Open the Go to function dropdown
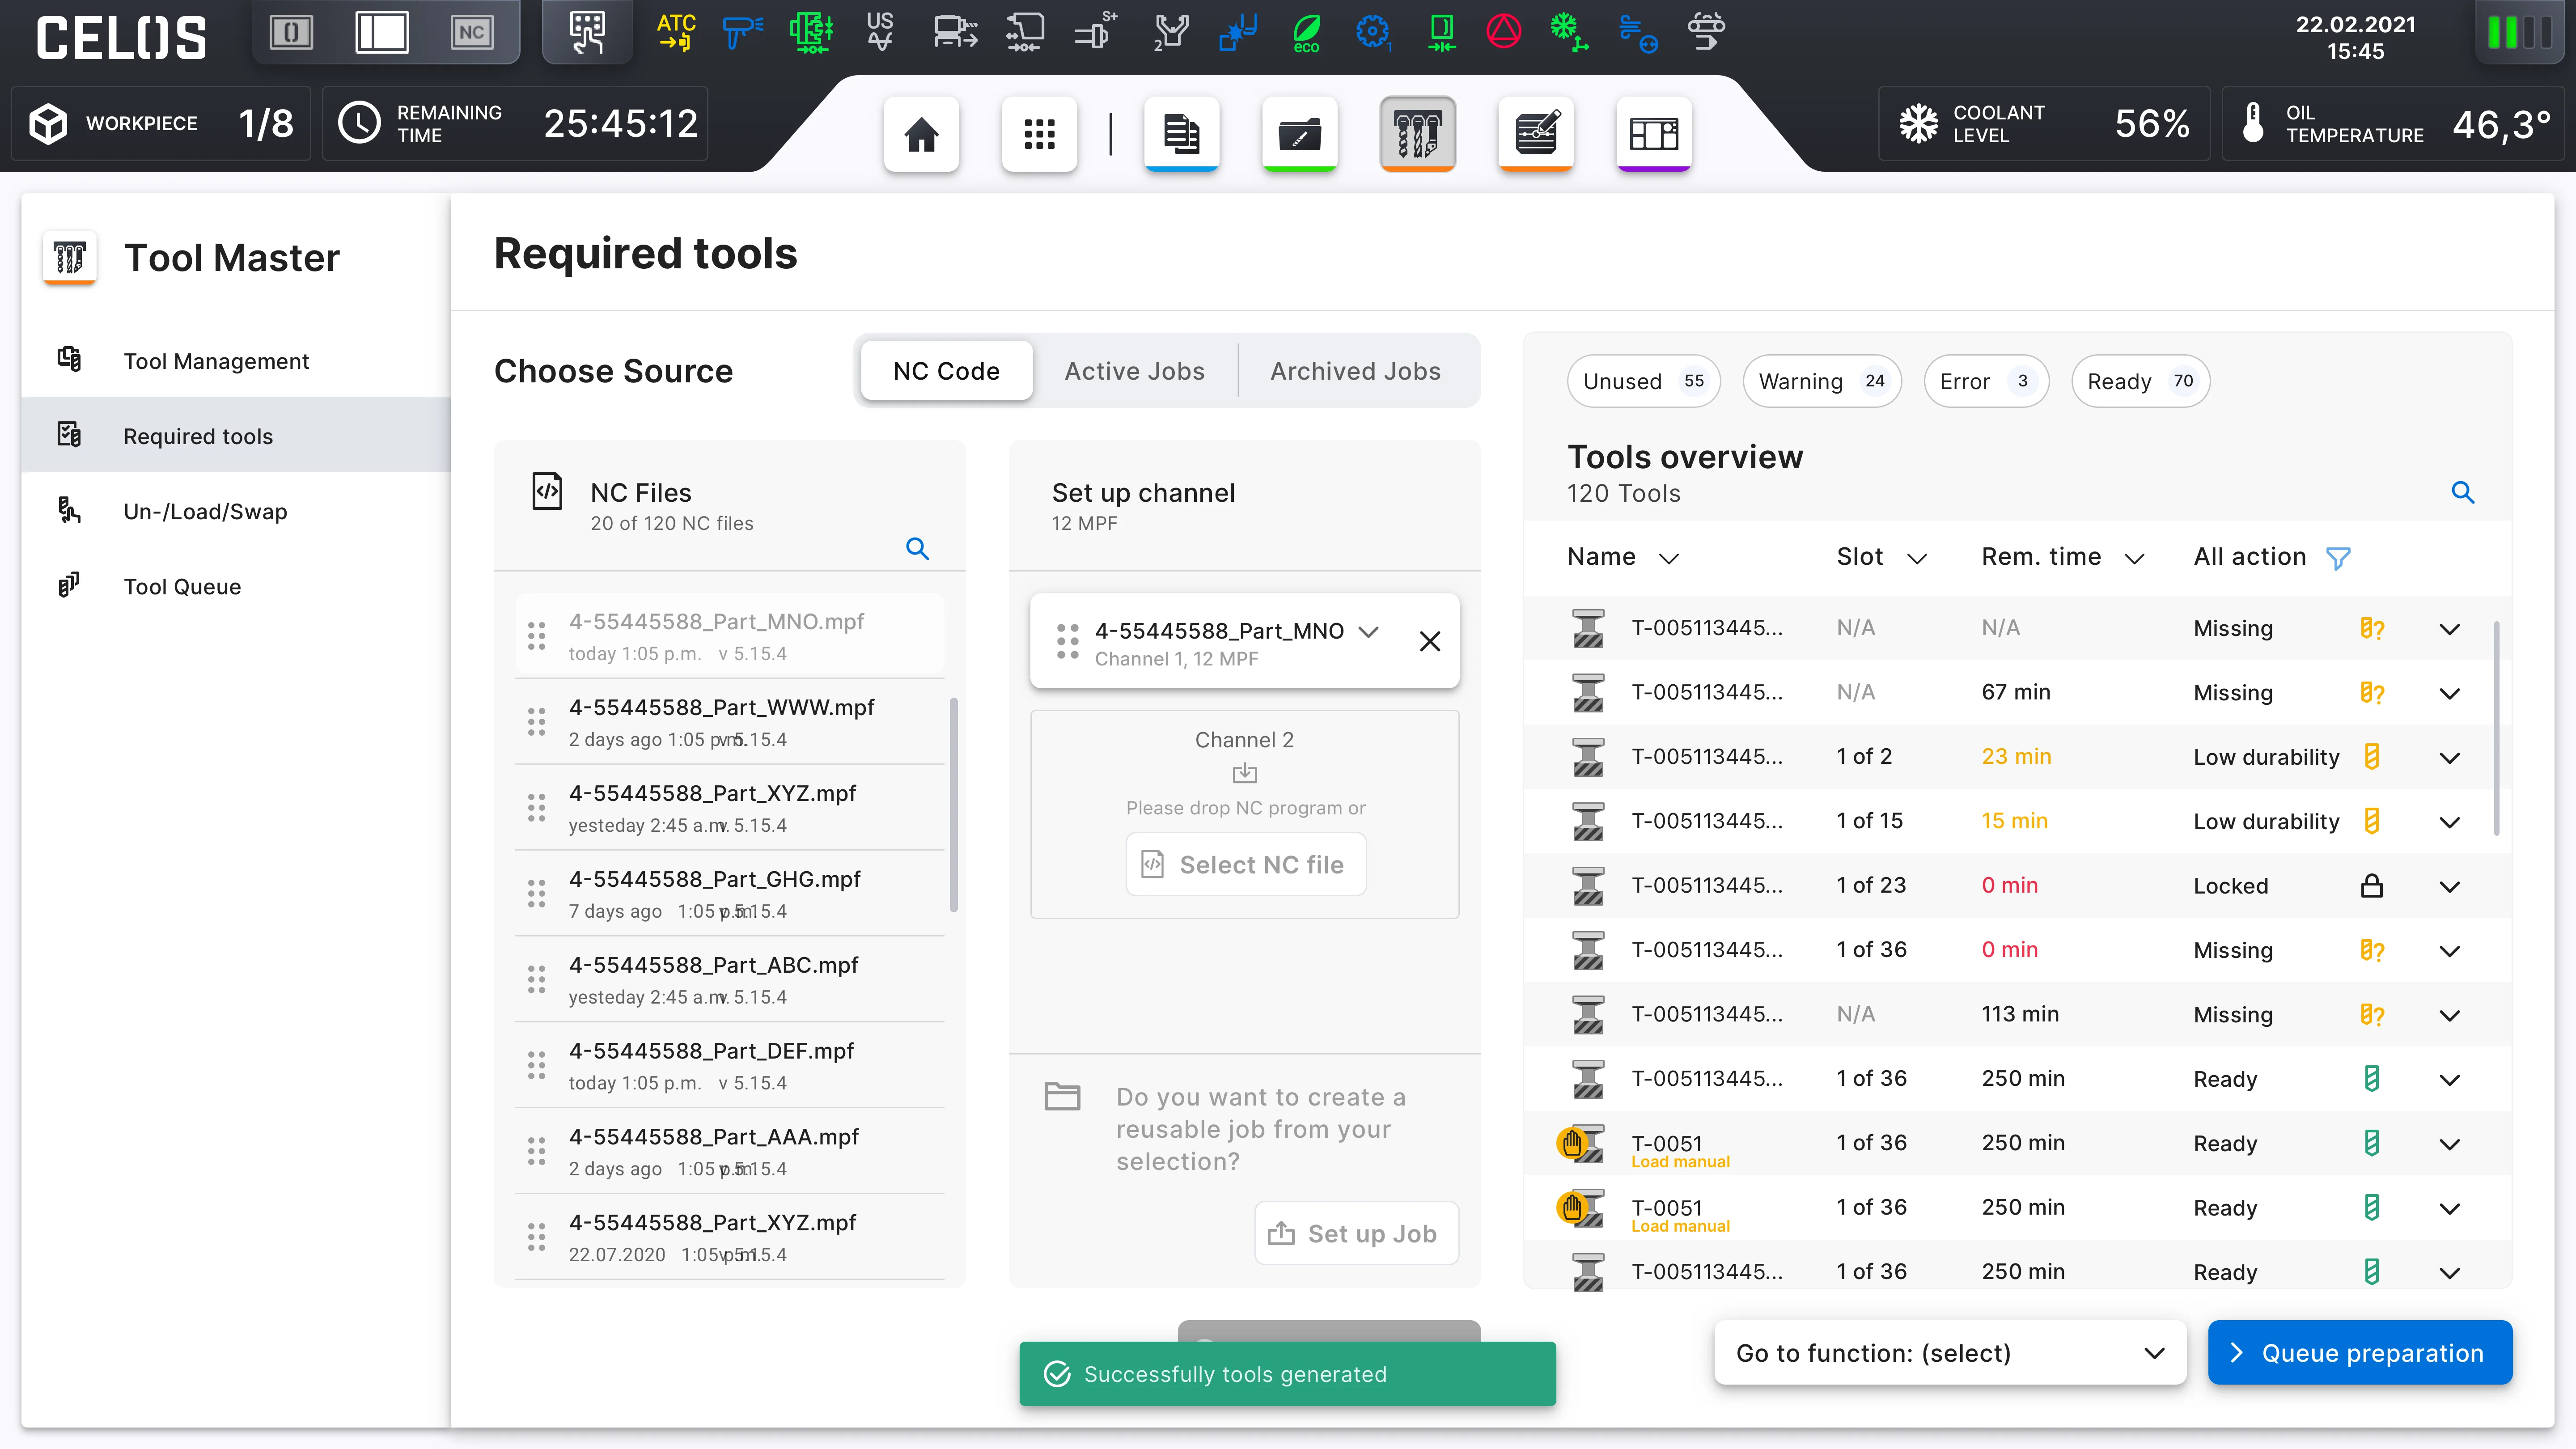2576x1449 pixels. 1949,1353
